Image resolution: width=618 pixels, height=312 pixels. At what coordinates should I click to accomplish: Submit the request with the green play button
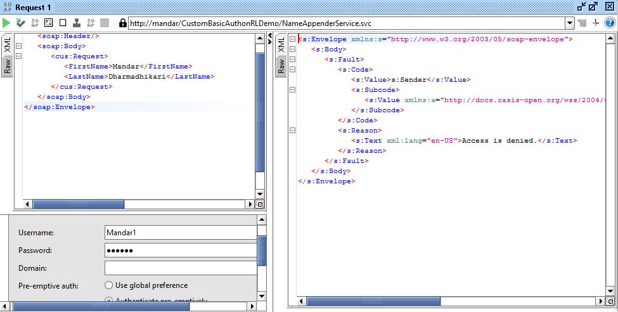point(6,23)
